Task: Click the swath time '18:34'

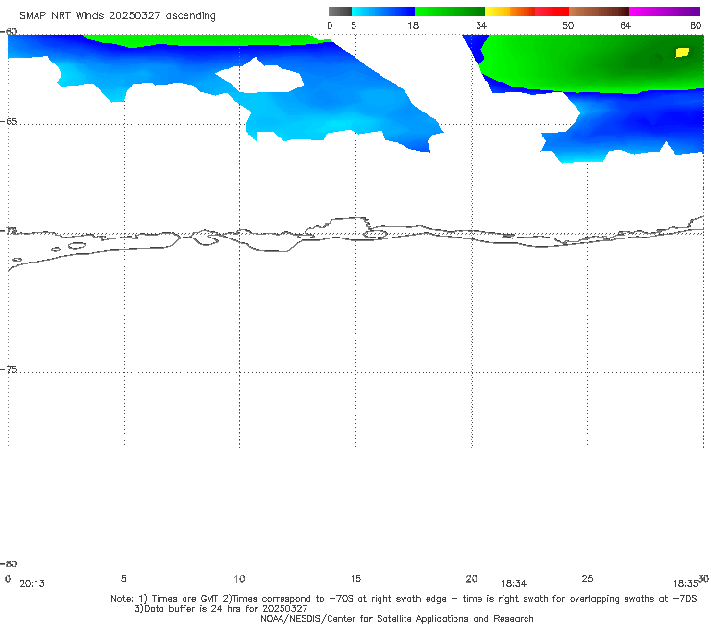Action: 513,584
